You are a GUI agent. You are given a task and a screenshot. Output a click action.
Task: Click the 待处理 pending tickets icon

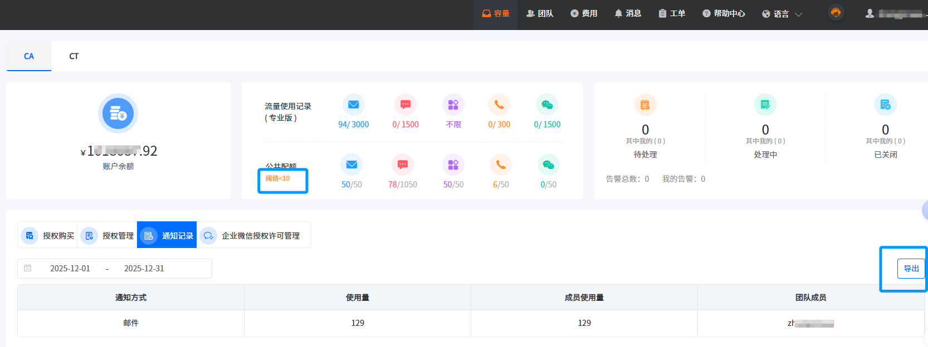tap(645, 105)
